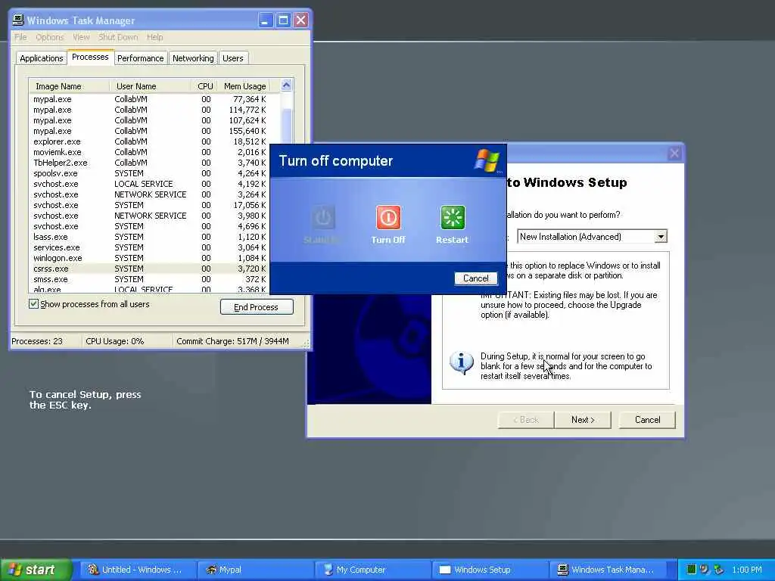The height and width of the screenshot is (581, 775).
Task: Open the Shut Down menu in Task Manager
Action: click(118, 37)
